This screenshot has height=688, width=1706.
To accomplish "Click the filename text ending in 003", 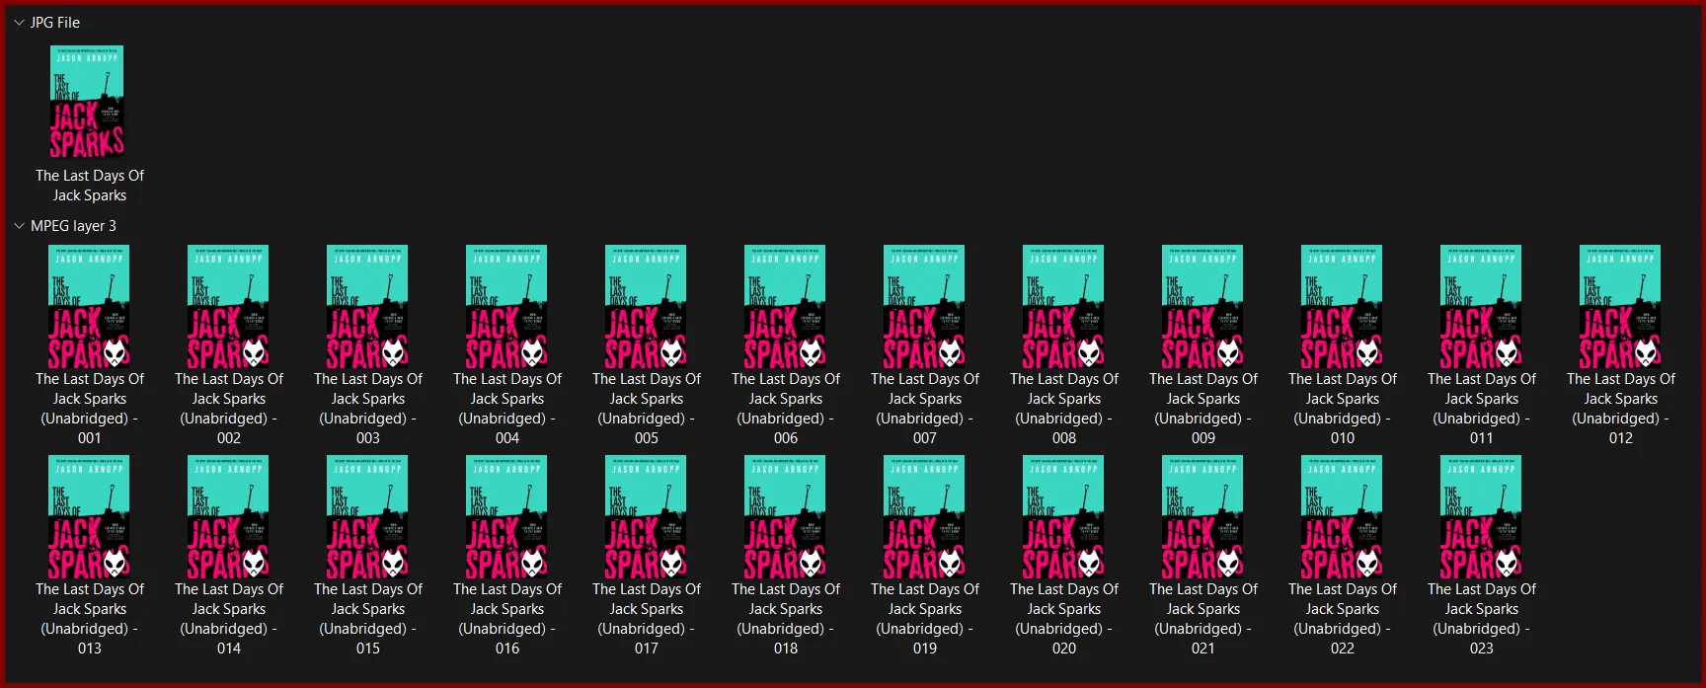I will pos(368,409).
